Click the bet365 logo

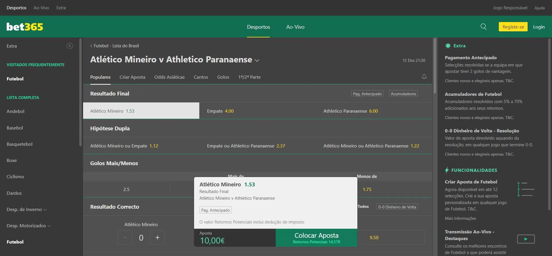(x=25, y=27)
